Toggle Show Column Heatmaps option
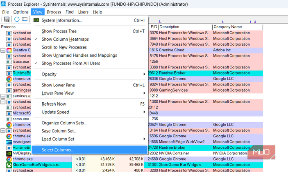Image resolution: width=288 pixels, height=172 pixels. 89,39
